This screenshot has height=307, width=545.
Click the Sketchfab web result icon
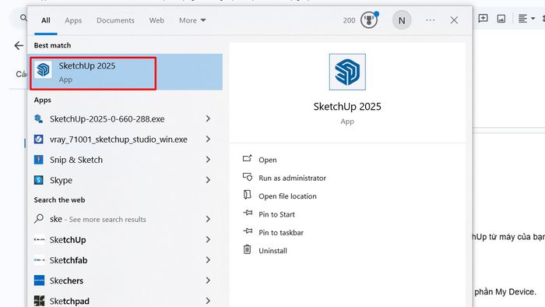pos(39,260)
